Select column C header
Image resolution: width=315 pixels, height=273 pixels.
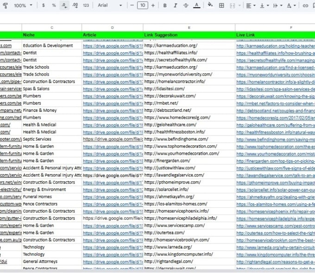(52, 27)
